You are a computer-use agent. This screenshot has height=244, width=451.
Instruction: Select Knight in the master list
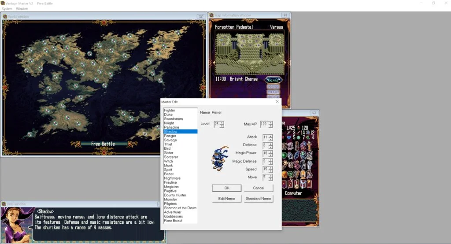[x=180, y=123]
